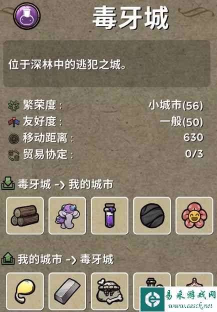
Task: Select the yellow seed export item
Action: (x=25, y=291)
